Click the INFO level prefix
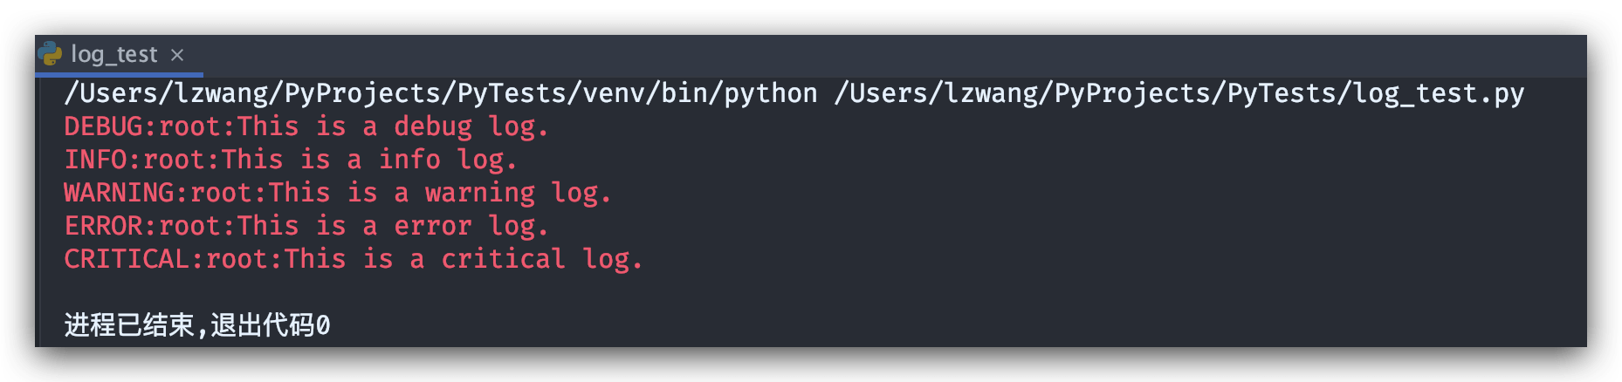This screenshot has width=1622, height=382. pos(95,160)
